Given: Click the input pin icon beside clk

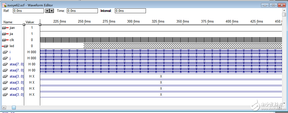Looking at the screenshot, I should click(x=5, y=40).
